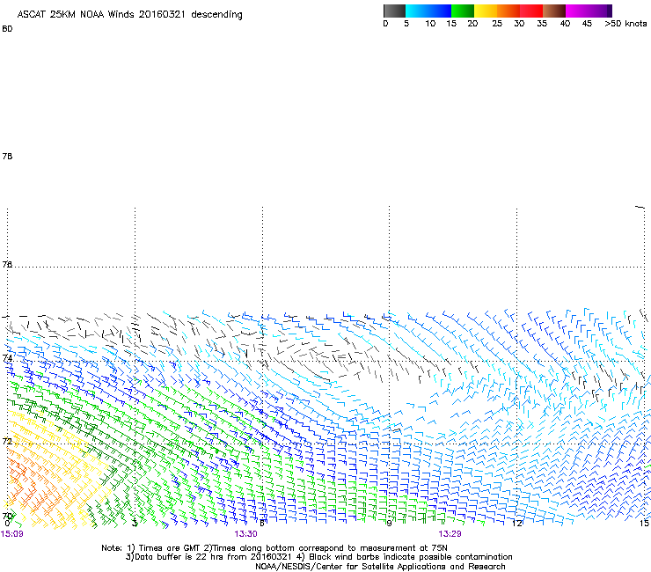The width and height of the screenshot is (651, 572).
Task: Click the 13:30 swath time stamp
Action: [x=245, y=534]
